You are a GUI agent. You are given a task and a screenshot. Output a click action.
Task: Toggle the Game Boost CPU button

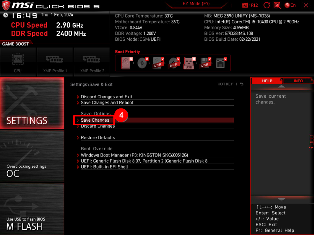coord(18,62)
